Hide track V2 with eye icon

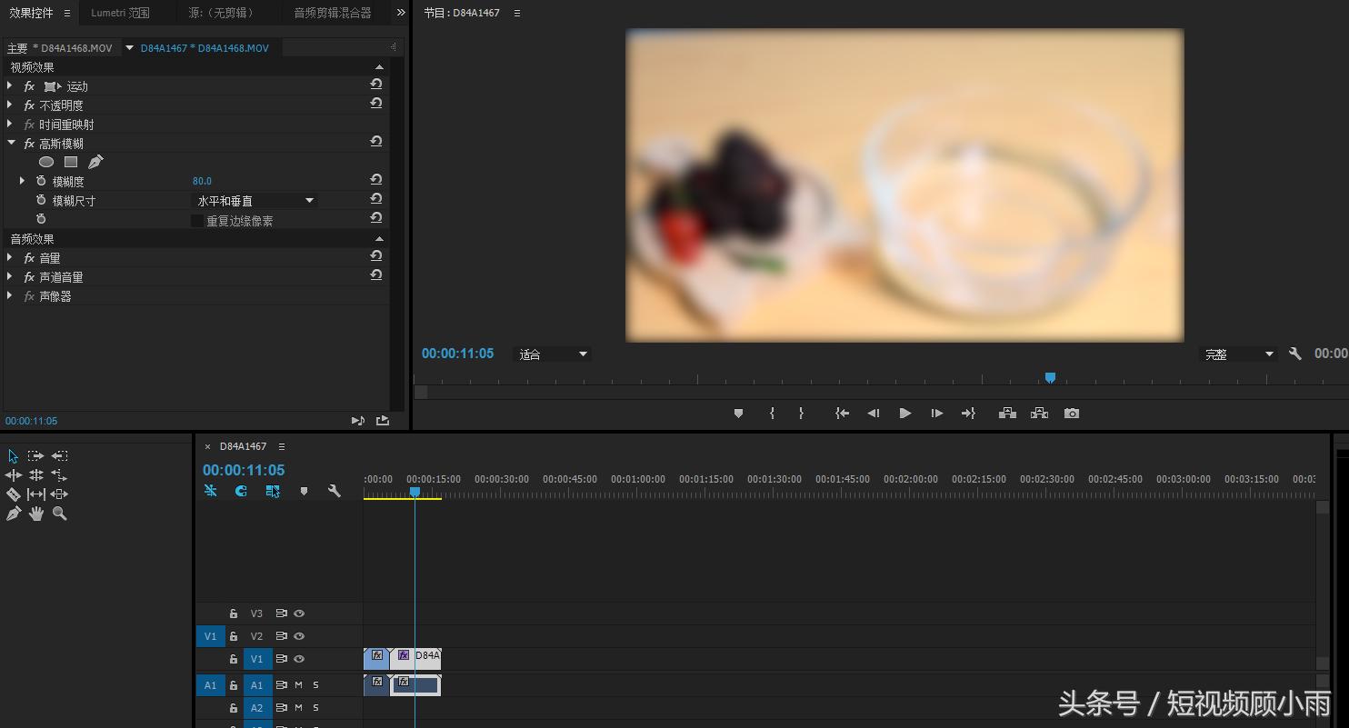point(299,636)
